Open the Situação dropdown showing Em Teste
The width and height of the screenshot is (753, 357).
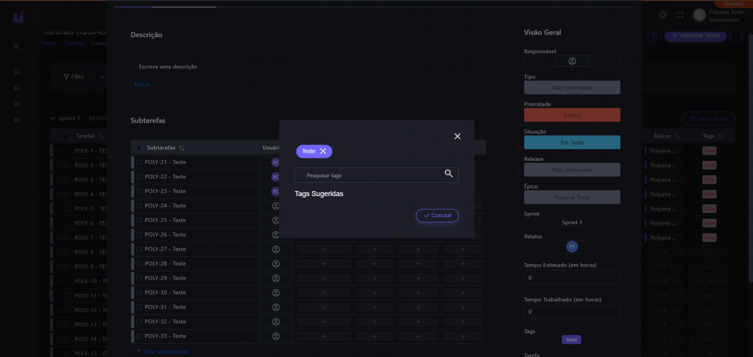[572, 143]
